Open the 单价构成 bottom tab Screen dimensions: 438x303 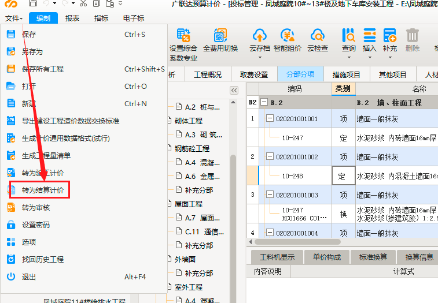(327, 257)
